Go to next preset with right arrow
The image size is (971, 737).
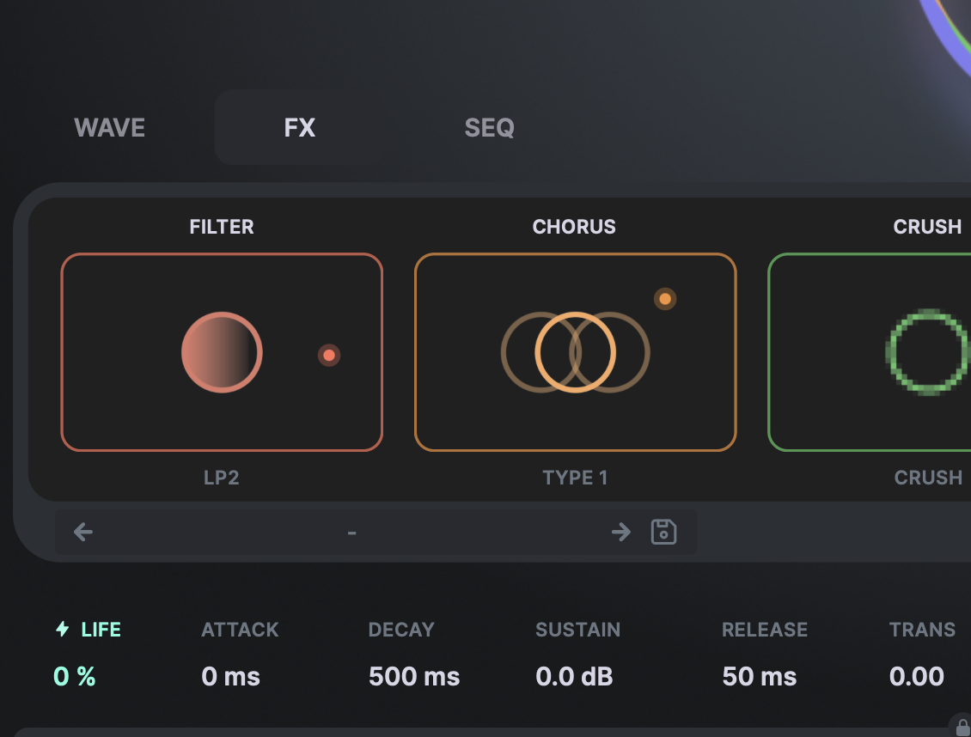(x=620, y=532)
